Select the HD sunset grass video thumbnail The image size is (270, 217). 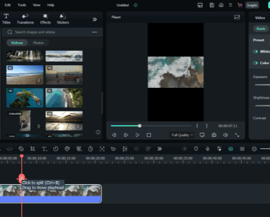click(x=64, y=121)
